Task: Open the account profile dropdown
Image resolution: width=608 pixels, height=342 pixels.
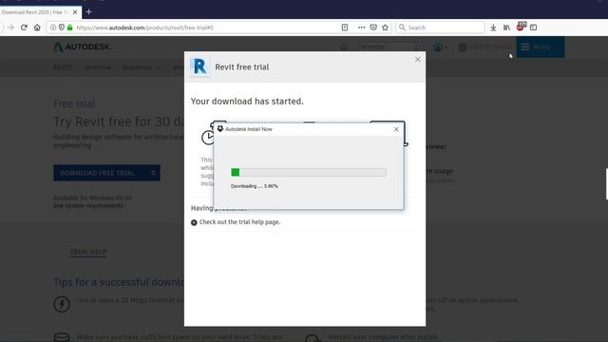Action: [440, 47]
